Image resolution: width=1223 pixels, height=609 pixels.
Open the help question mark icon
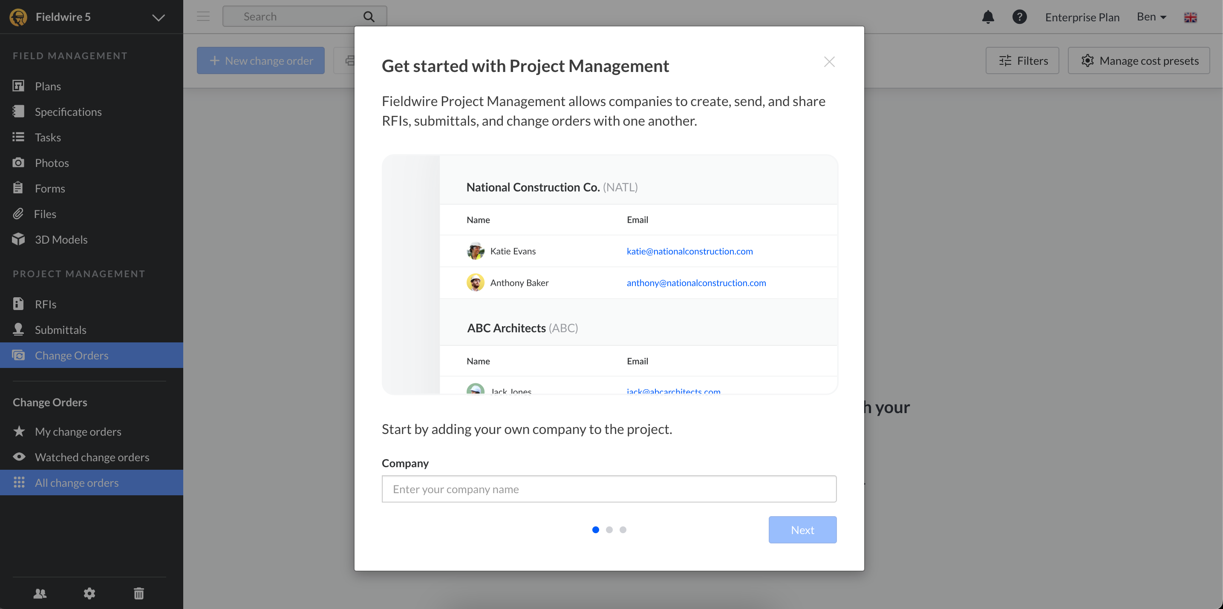point(1019,17)
